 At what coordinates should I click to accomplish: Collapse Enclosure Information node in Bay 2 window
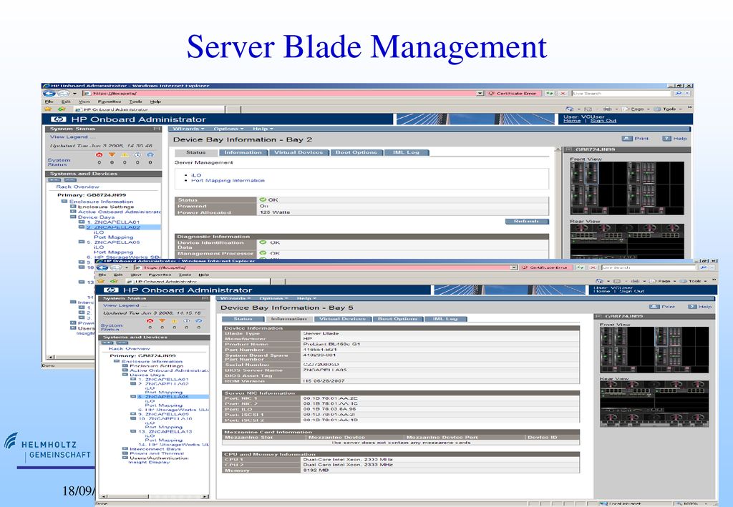tap(64, 202)
